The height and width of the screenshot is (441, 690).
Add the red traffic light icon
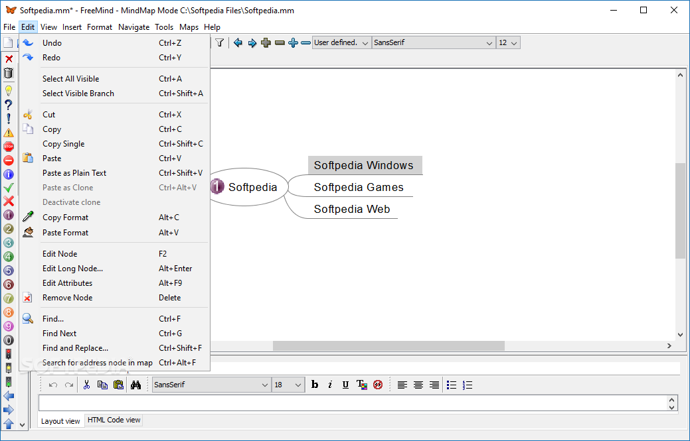coord(9,354)
